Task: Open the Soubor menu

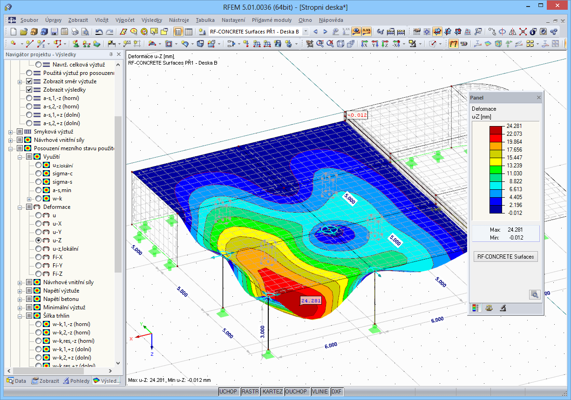Action: tap(29, 20)
